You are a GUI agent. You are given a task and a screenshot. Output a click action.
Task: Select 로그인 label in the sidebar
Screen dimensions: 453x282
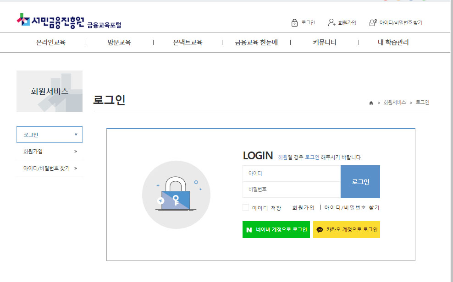(x=31, y=135)
